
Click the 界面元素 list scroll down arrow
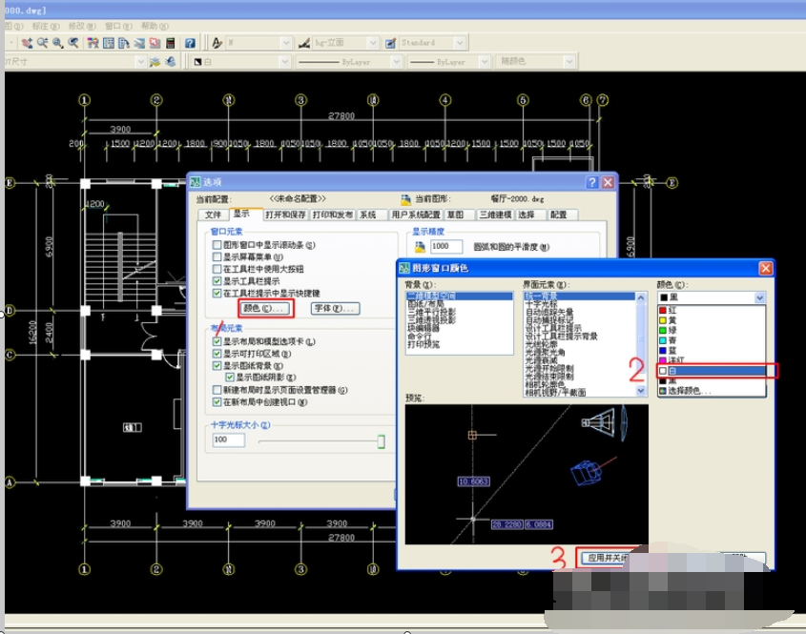pos(641,391)
